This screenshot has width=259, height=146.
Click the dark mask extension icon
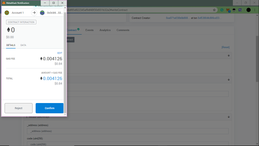[234, 10]
